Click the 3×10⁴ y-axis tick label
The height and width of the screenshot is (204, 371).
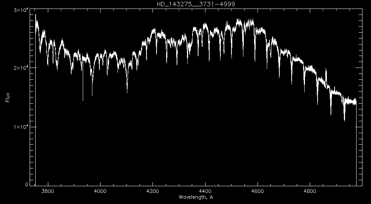[22, 10]
